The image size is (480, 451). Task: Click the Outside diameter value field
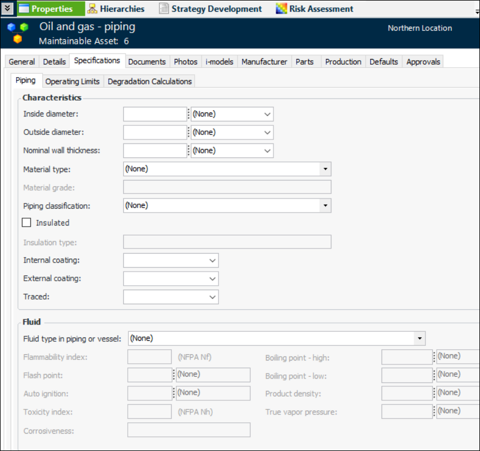point(155,133)
